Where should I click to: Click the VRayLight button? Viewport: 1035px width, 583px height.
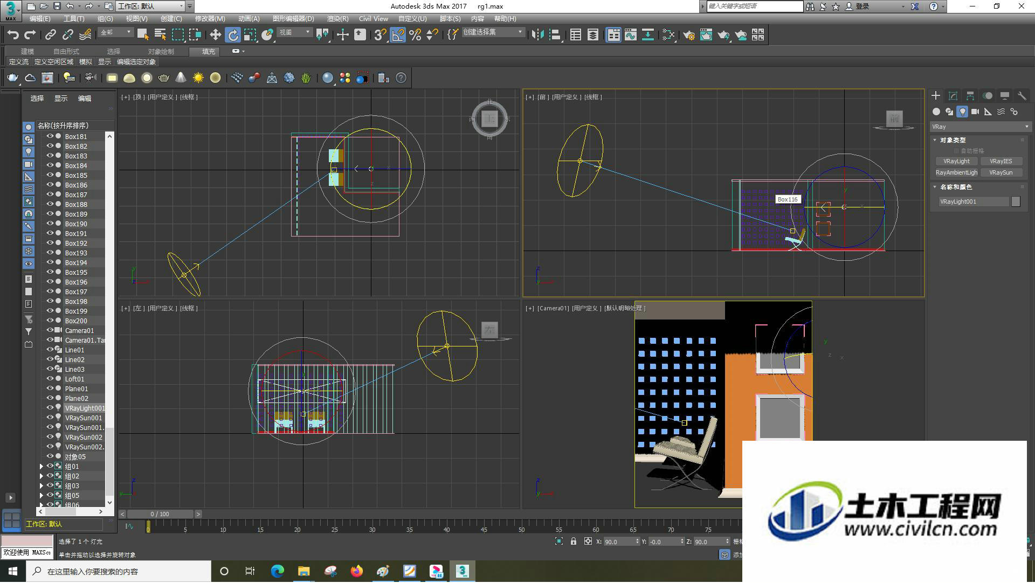pyautogui.click(x=956, y=161)
